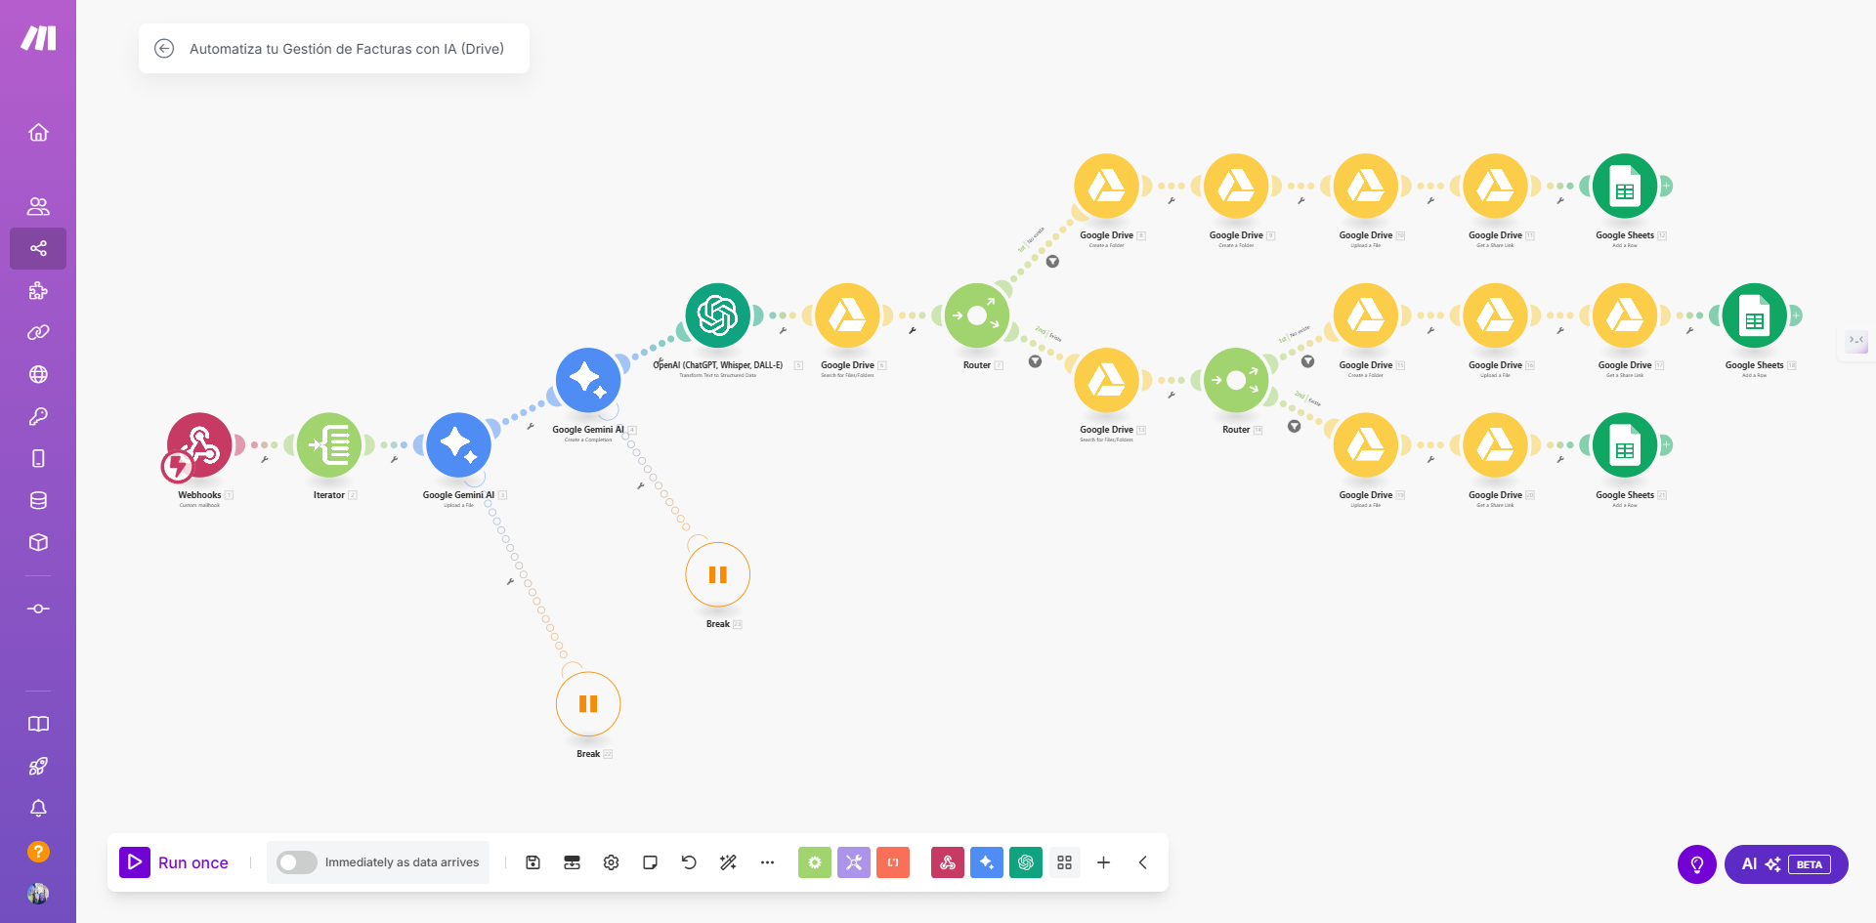Open the scenario inputs/outputs toolbar icon

[x=572, y=862]
